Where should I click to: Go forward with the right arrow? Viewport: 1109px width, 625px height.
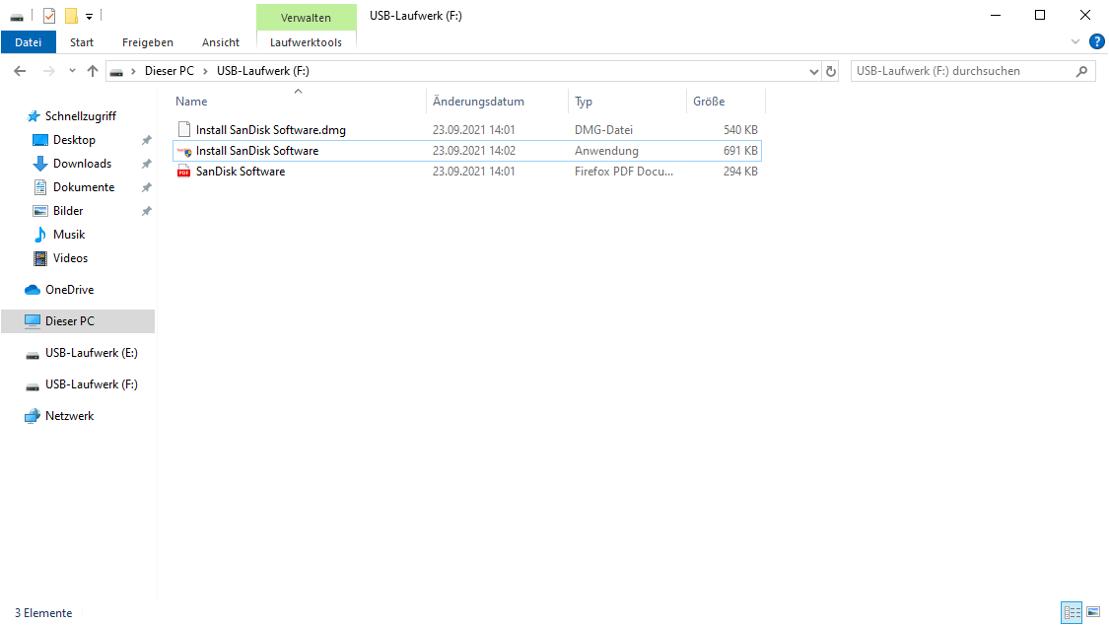point(49,71)
